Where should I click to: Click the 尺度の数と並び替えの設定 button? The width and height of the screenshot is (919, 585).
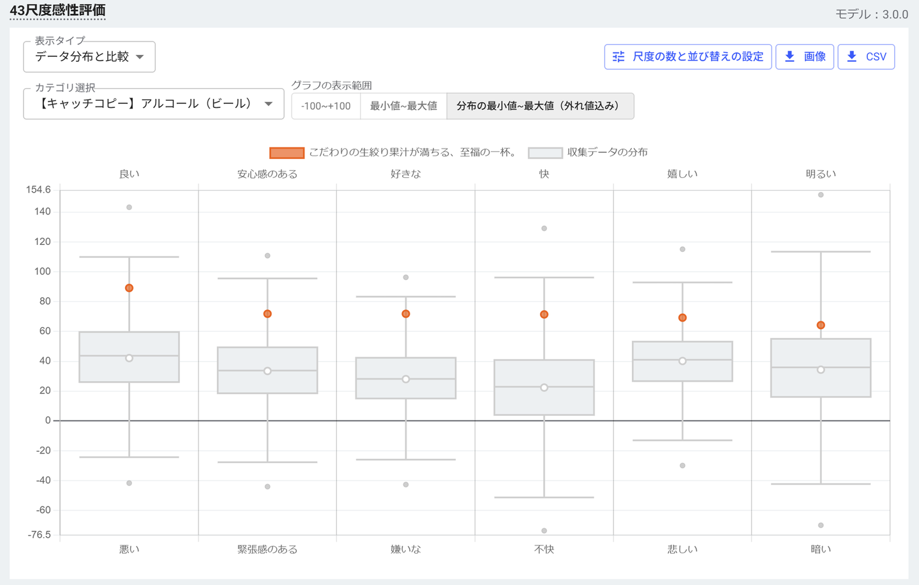(x=688, y=57)
